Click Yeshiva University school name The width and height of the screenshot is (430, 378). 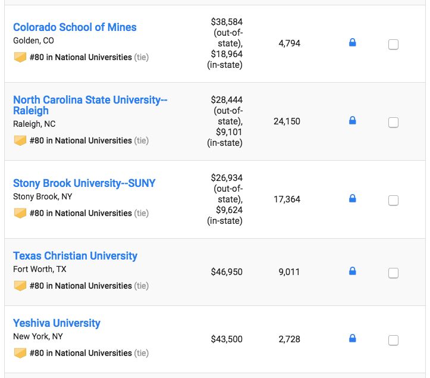57,323
